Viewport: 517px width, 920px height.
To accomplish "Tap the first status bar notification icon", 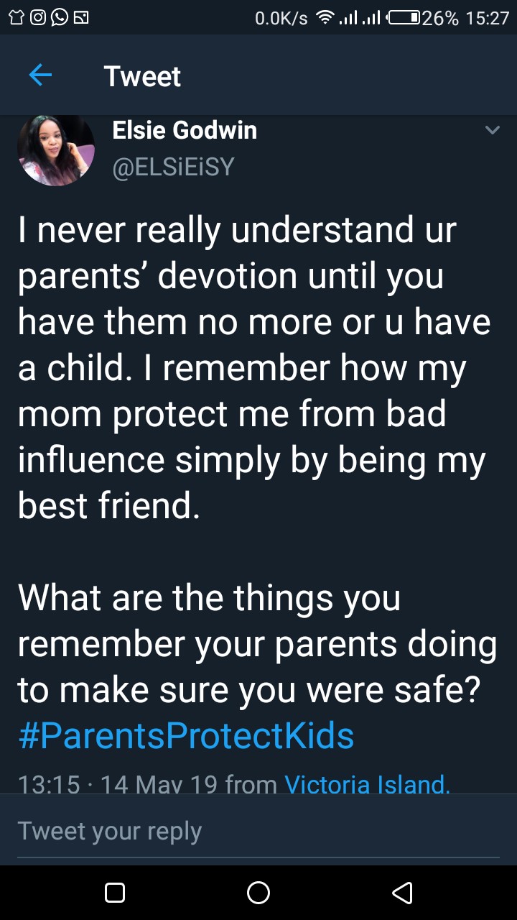I will click(x=14, y=18).
